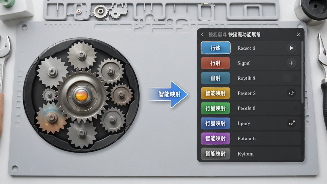Select the blue 行谈 button

coord(216,48)
